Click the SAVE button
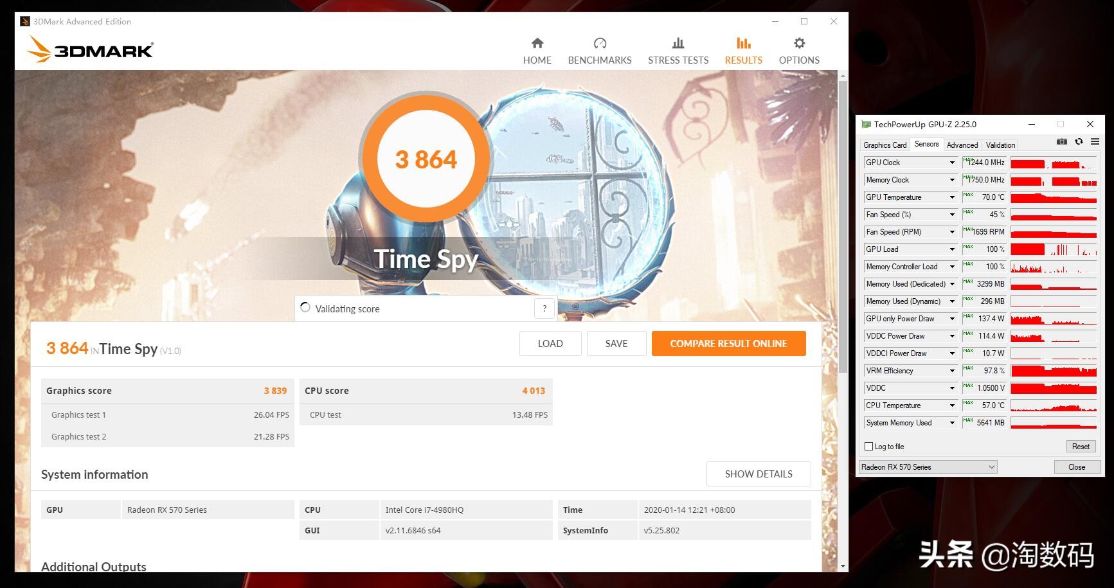 pyautogui.click(x=616, y=344)
